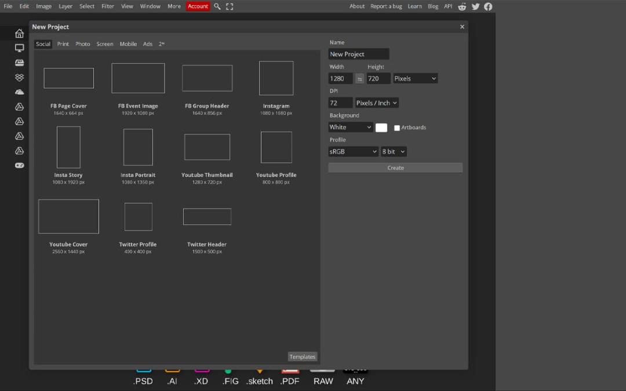
Task: Open the Pixels / Inch dropdown
Action: coord(377,103)
